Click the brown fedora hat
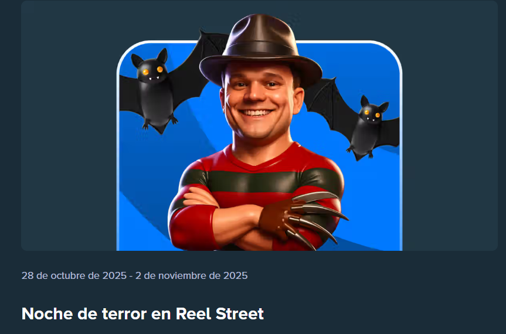 click(x=261, y=51)
